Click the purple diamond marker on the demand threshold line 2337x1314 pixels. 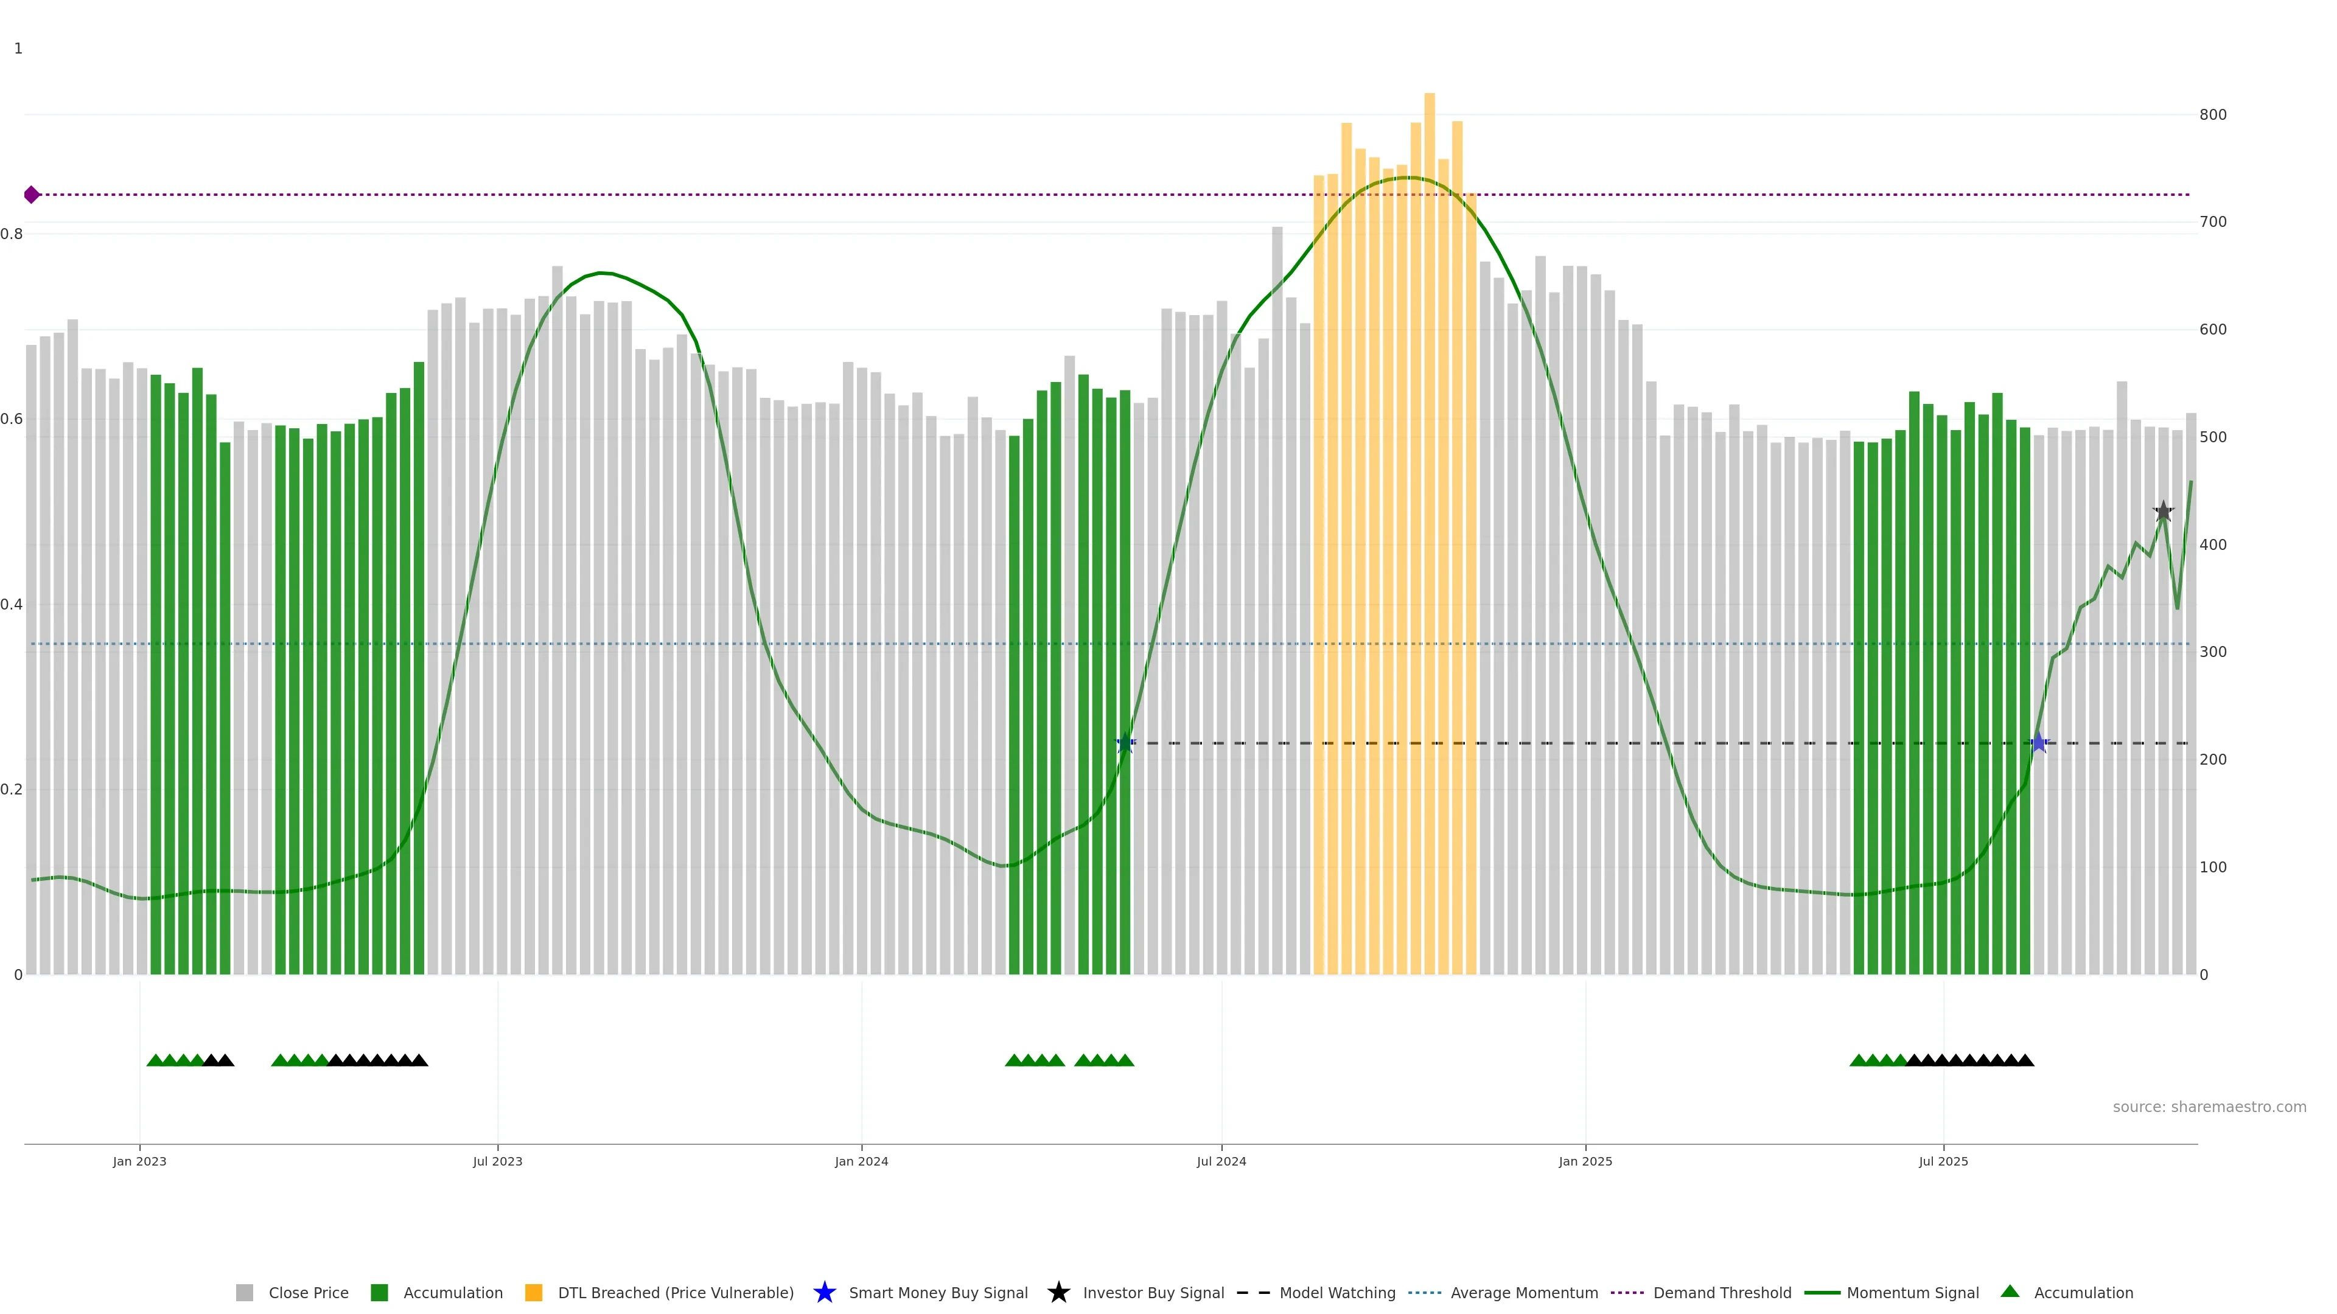pyautogui.click(x=32, y=195)
